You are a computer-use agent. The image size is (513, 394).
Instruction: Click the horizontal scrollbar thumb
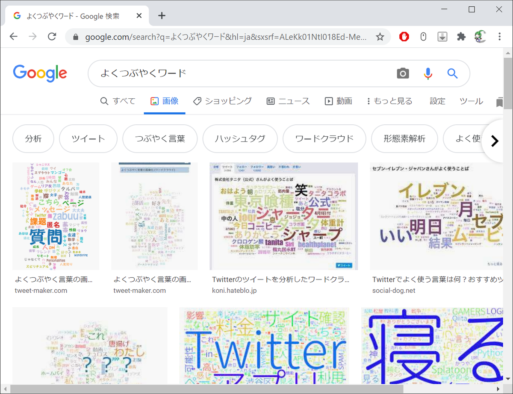coord(206,389)
